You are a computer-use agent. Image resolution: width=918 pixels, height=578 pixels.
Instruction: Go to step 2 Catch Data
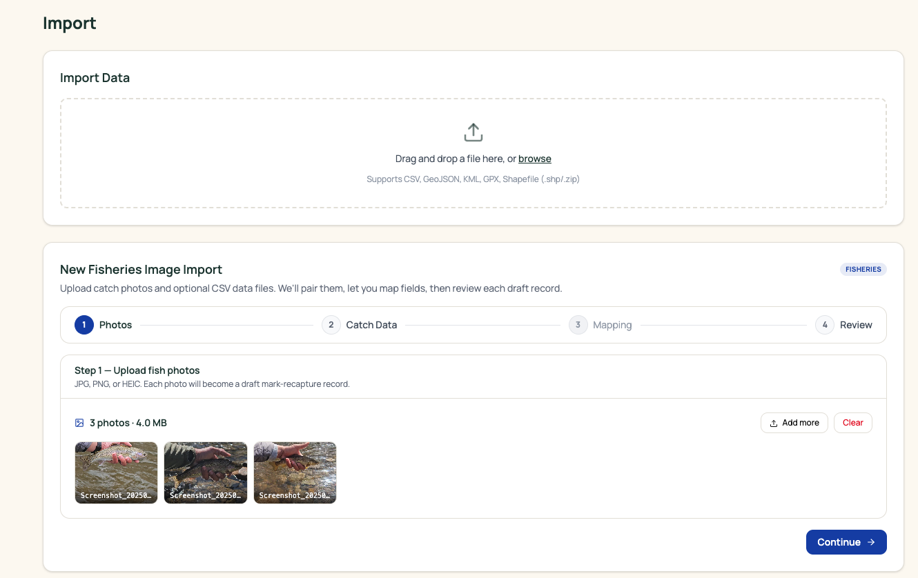click(x=360, y=325)
